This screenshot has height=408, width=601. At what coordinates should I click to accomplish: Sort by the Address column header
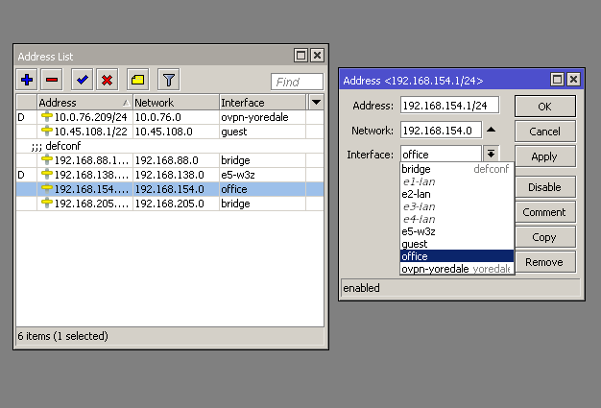[x=84, y=103]
